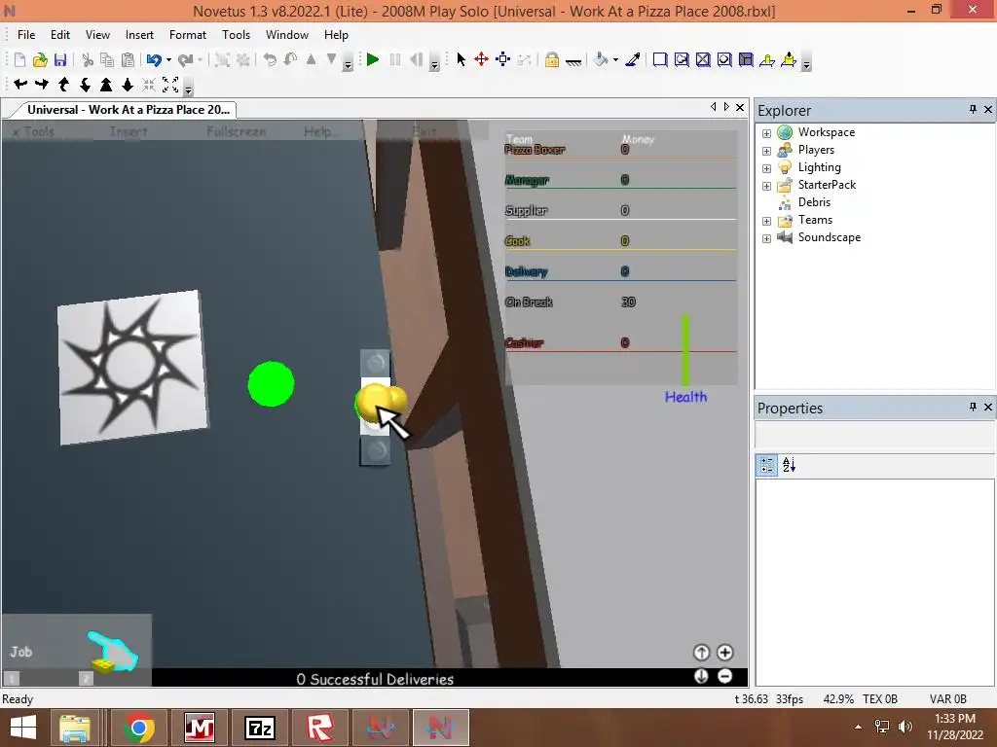The width and height of the screenshot is (997, 747).
Task: Select the Color dropper tool
Action: pos(633,59)
